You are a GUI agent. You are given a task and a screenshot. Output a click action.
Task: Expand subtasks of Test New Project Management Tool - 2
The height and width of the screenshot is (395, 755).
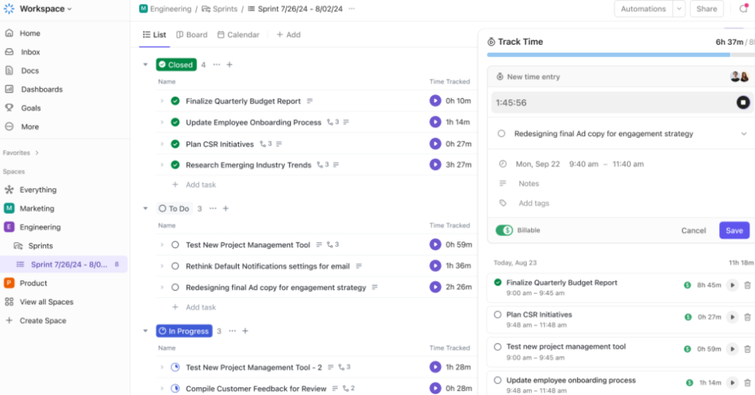click(162, 367)
